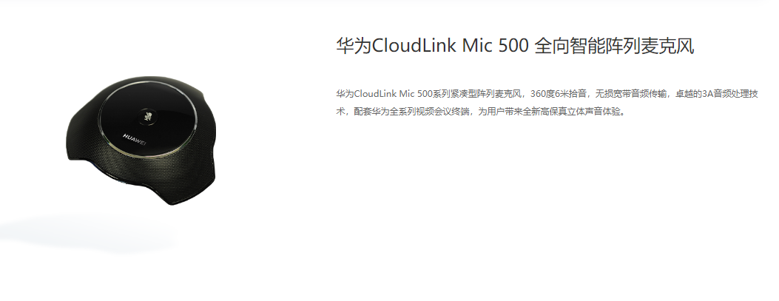Click "华为" at the start of the heading
The image size is (779, 301).
pyautogui.click(x=354, y=46)
